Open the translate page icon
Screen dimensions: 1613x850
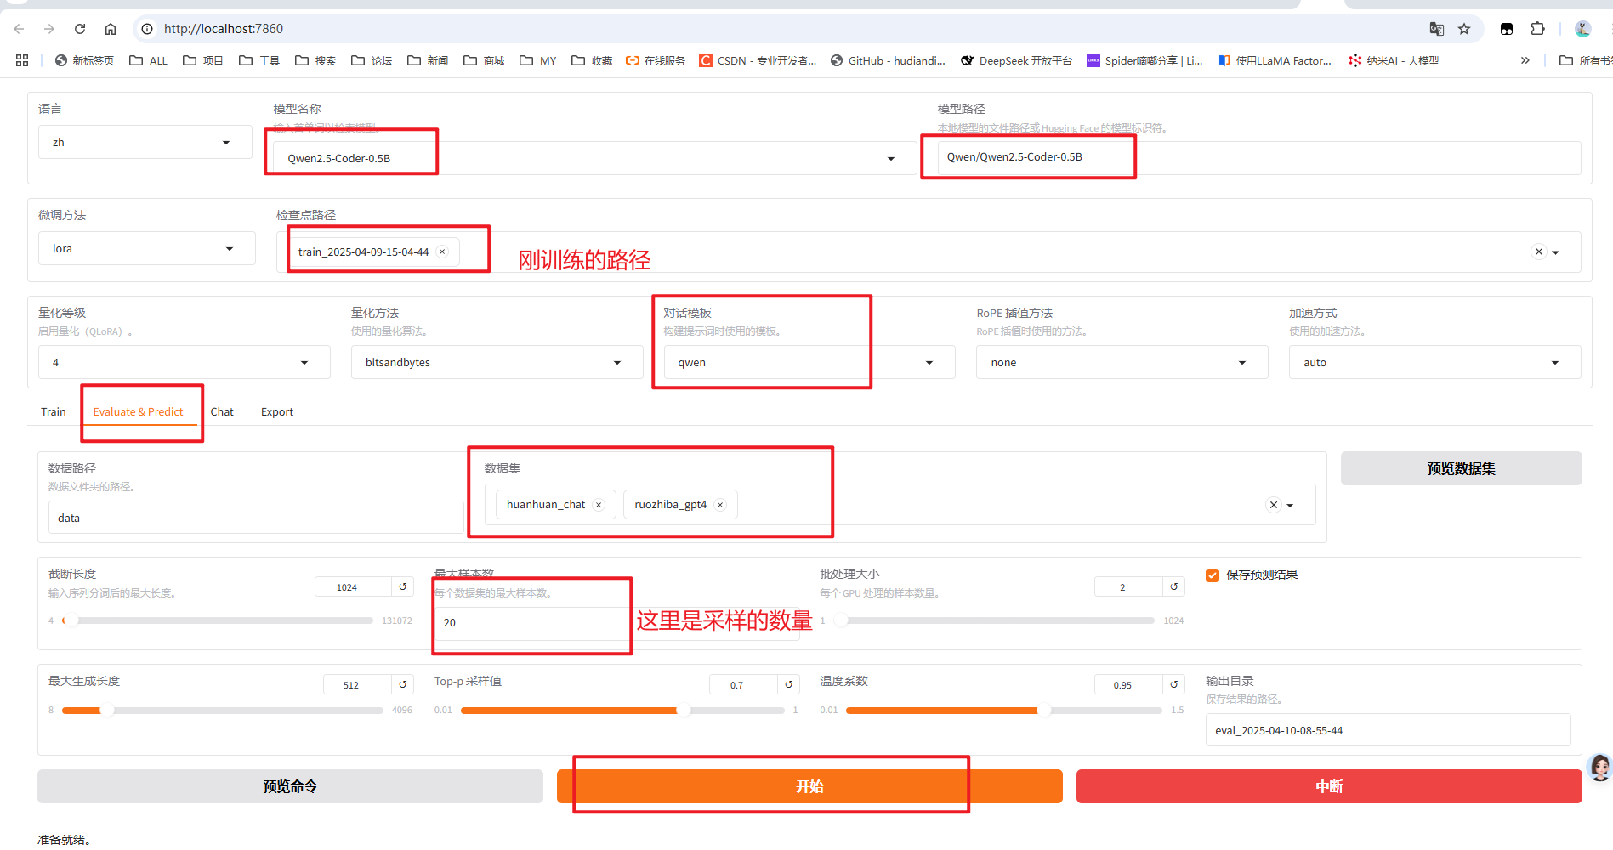pos(1437,29)
